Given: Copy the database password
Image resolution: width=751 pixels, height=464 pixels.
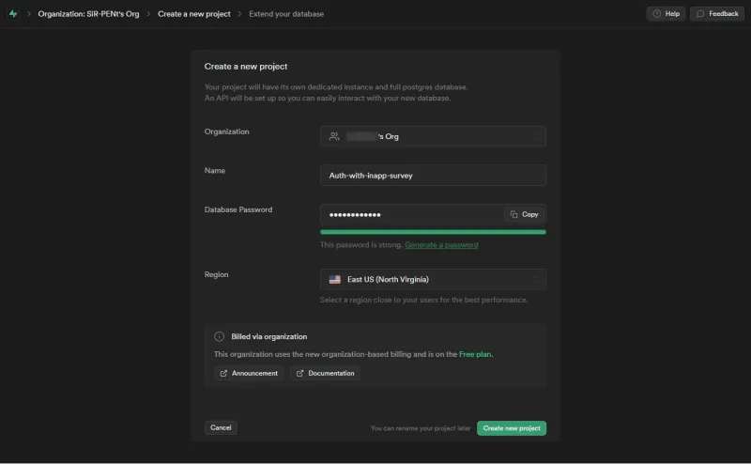Looking at the screenshot, I should tap(525, 214).
